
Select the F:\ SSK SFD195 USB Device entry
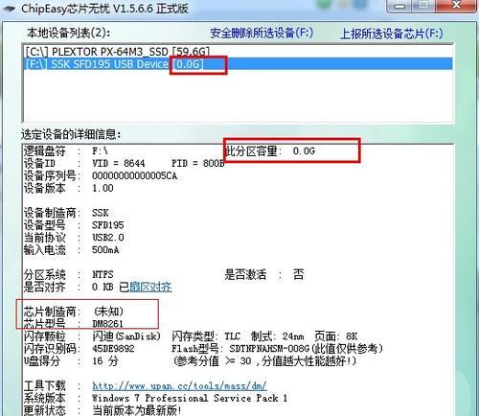coord(239,64)
